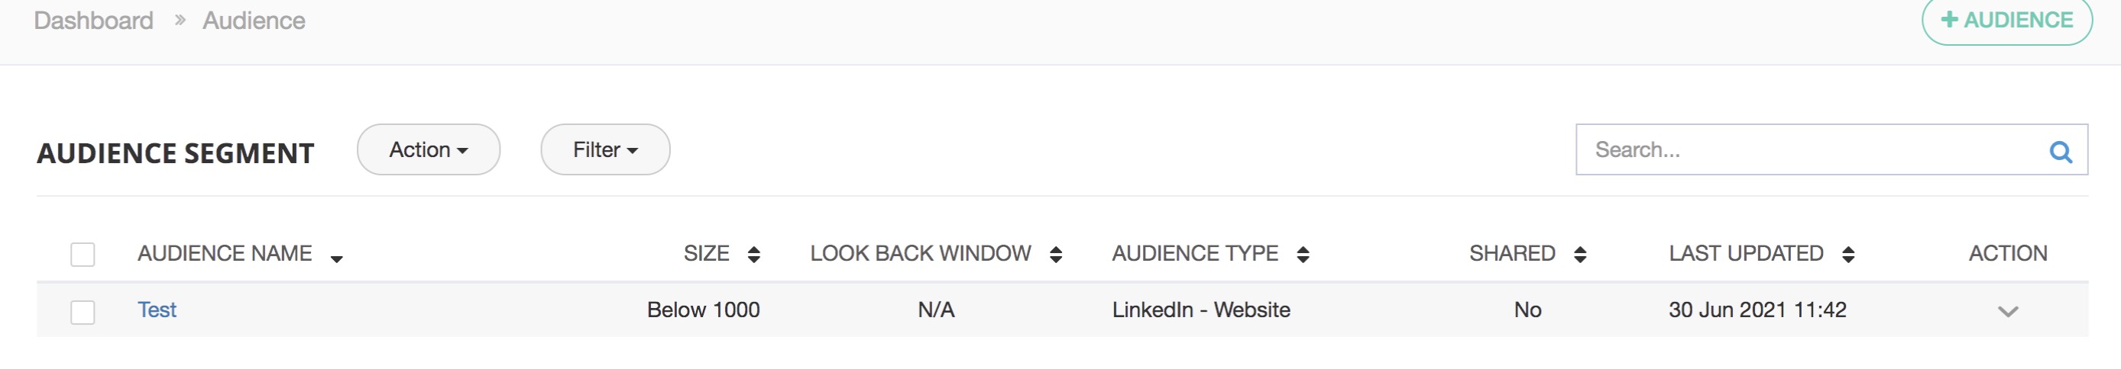Image resolution: width=2121 pixels, height=369 pixels.
Task: Click the Last Updated column header
Action: pyautogui.click(x=1746, y=253)
